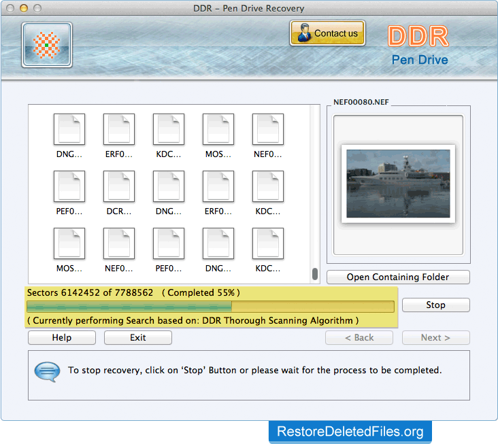Select the KDC file icon in bottom row
498x444 pixels.
[268, 243]
